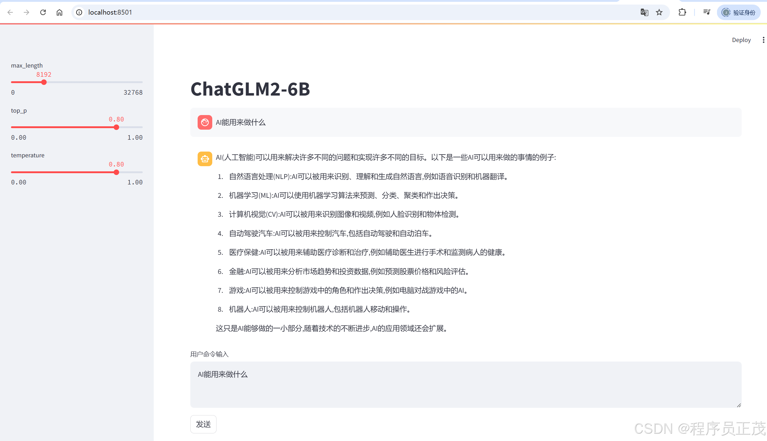Click the robot assistant avatar icon
Screen dimensions: 767x441
pyautogui.click(x=205, y=159)
